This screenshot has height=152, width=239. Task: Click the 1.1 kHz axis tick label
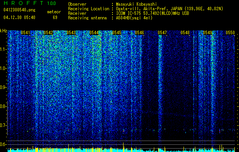click(x=3, y=49)
